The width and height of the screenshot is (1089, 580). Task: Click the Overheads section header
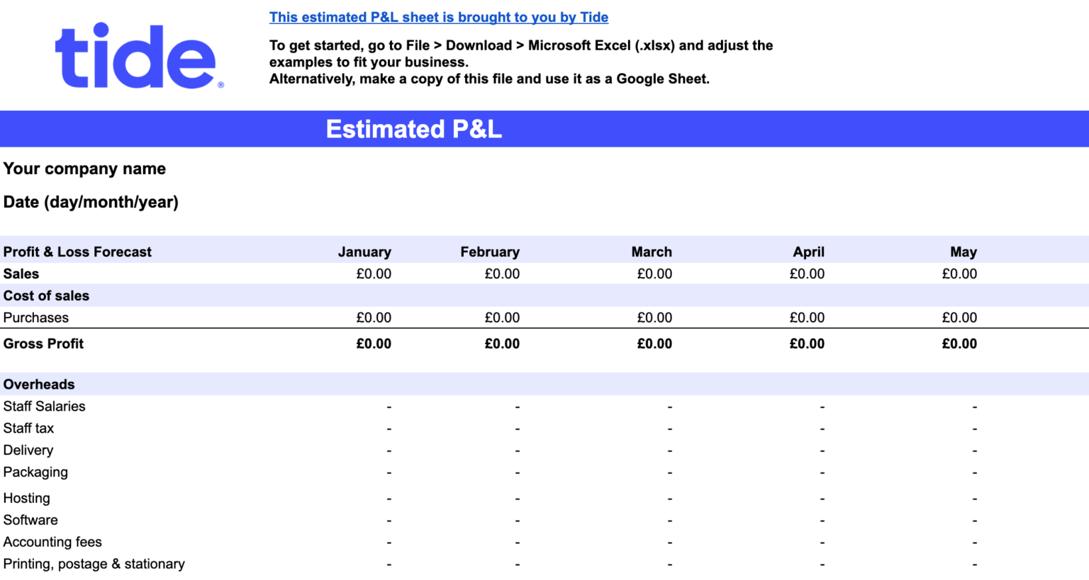pos(39,385)
